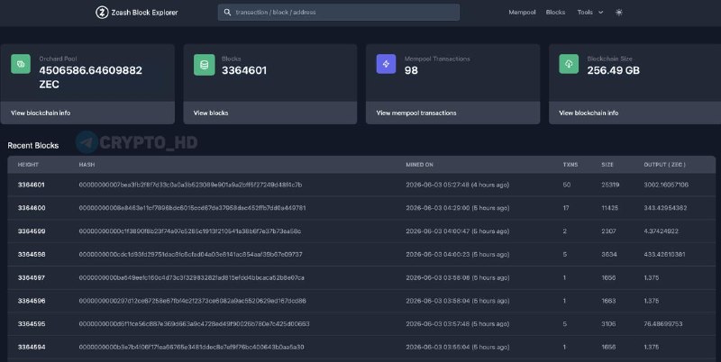
Task: Click size value 25319
Action: (610, 185)
